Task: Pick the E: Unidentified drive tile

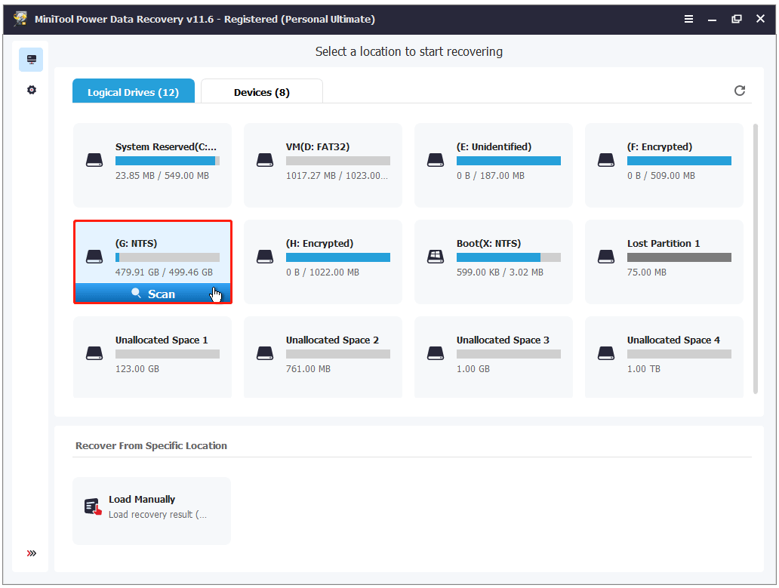Action: pyautogui.click(x=493, y=165)
